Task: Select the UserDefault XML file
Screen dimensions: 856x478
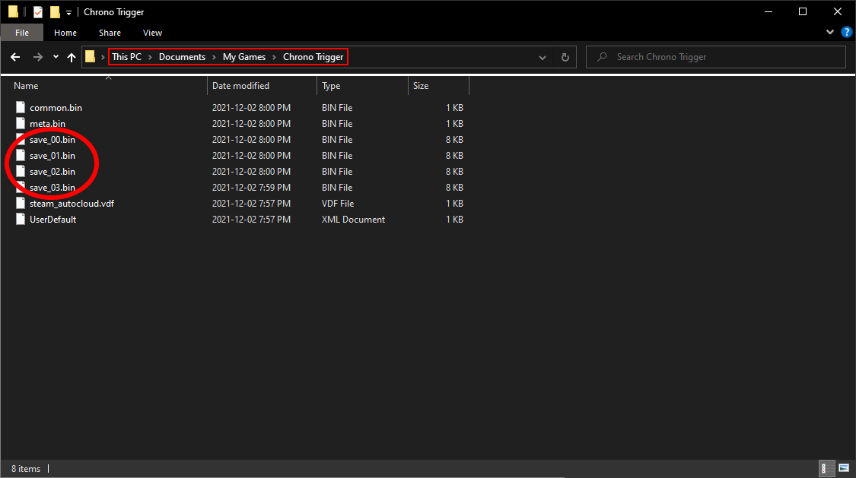Action: pyautogui.click(x=53, y=219)
